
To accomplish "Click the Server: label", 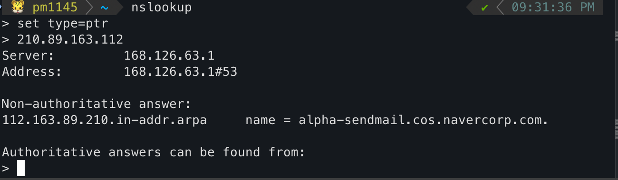I will click(29, 55).
